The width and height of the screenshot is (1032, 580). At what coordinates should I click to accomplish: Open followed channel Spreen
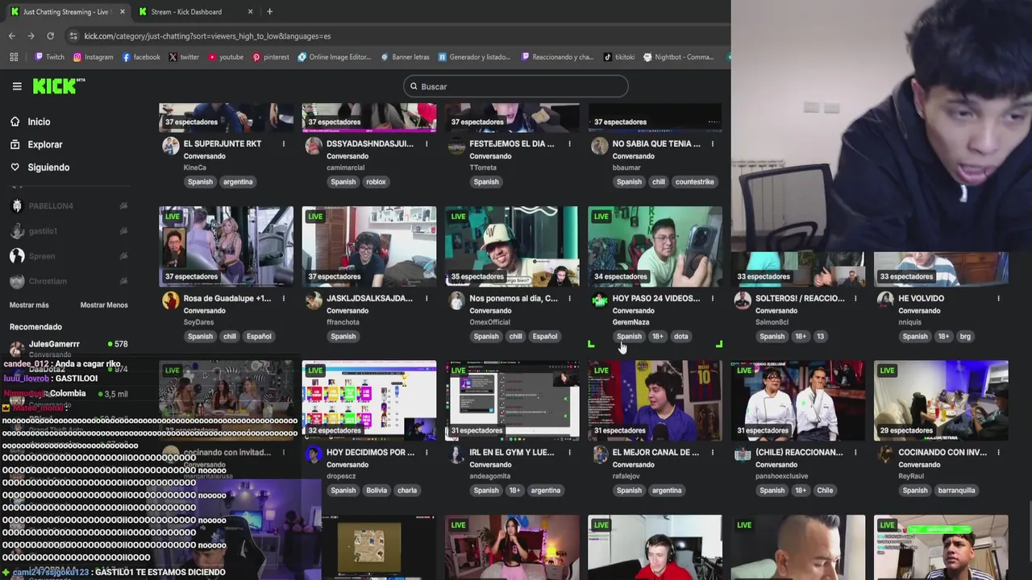pos(69,256)
